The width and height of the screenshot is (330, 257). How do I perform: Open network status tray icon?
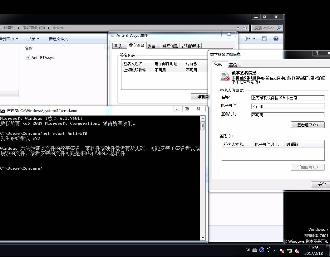[x=289, y=251]
